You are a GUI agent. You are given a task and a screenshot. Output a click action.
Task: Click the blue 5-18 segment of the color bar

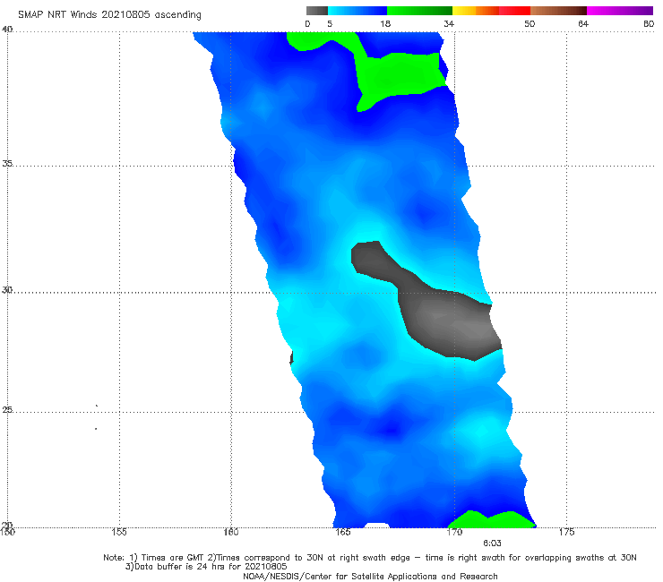[357, 11]
